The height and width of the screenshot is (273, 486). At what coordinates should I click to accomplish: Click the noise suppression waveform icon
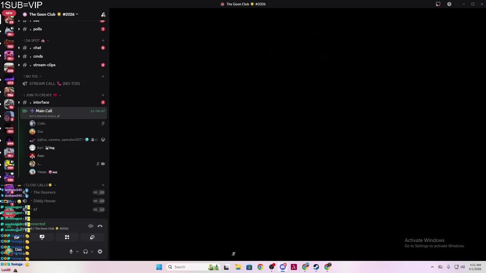[91, 226]
